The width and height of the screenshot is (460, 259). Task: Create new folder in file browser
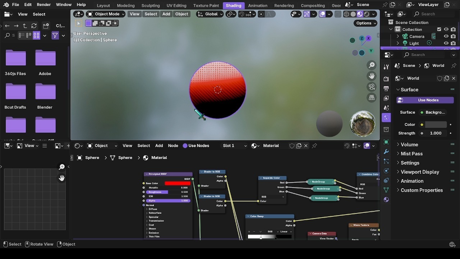coord(46,26)
